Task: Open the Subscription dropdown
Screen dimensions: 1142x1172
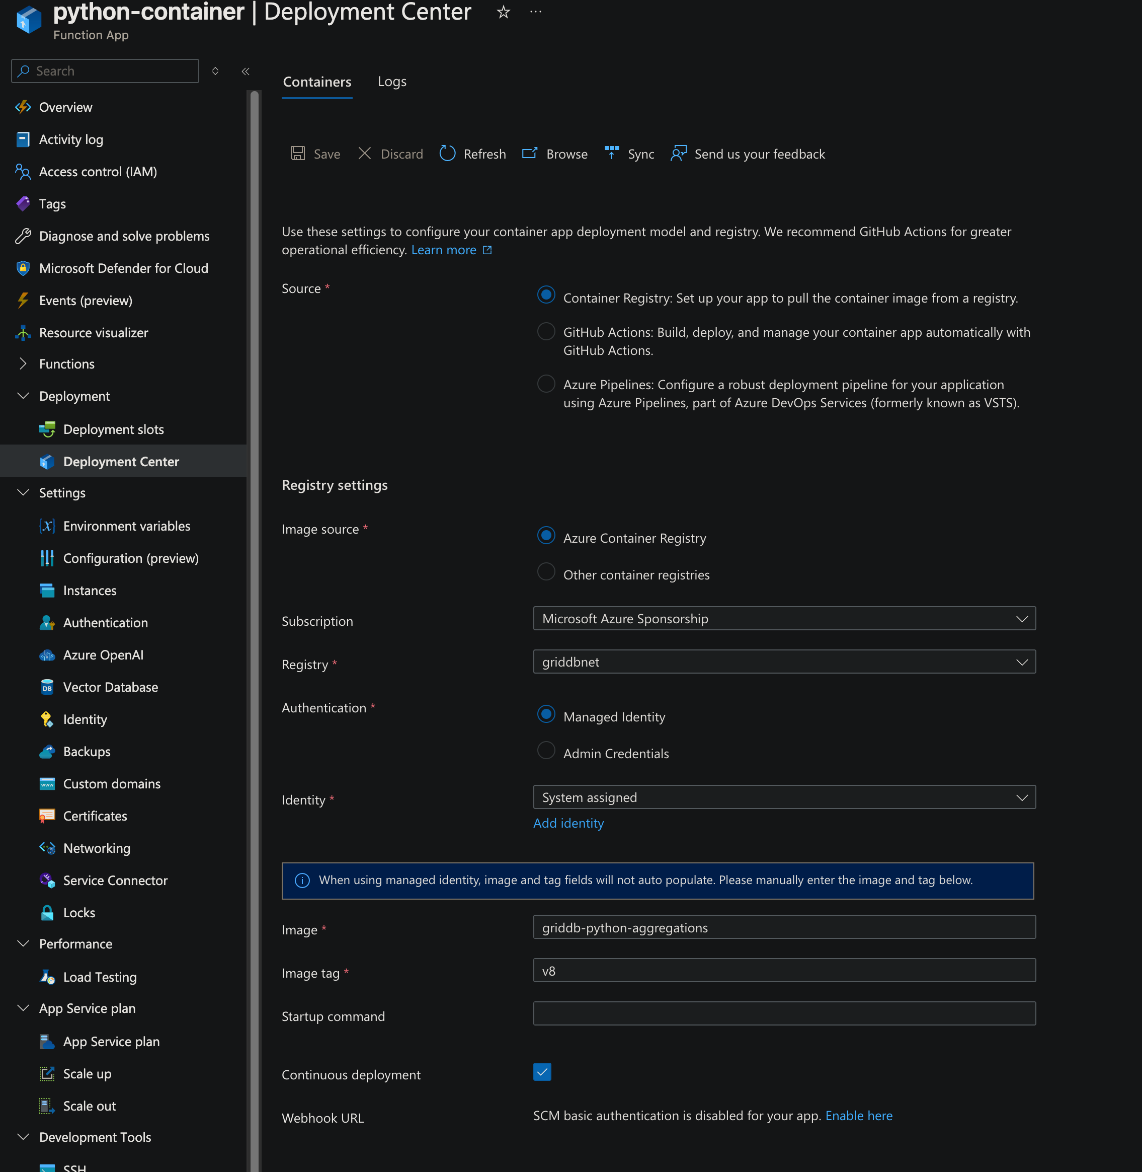Action: click(x=784, y=618)
